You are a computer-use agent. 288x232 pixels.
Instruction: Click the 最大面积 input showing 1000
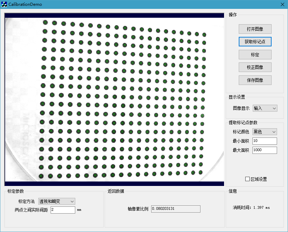pyautogui.click(x=264, y=150)
